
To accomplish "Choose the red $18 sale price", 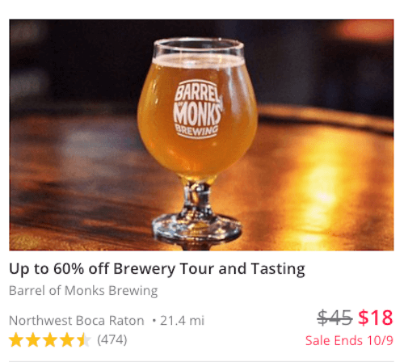I will coord(376,318).
